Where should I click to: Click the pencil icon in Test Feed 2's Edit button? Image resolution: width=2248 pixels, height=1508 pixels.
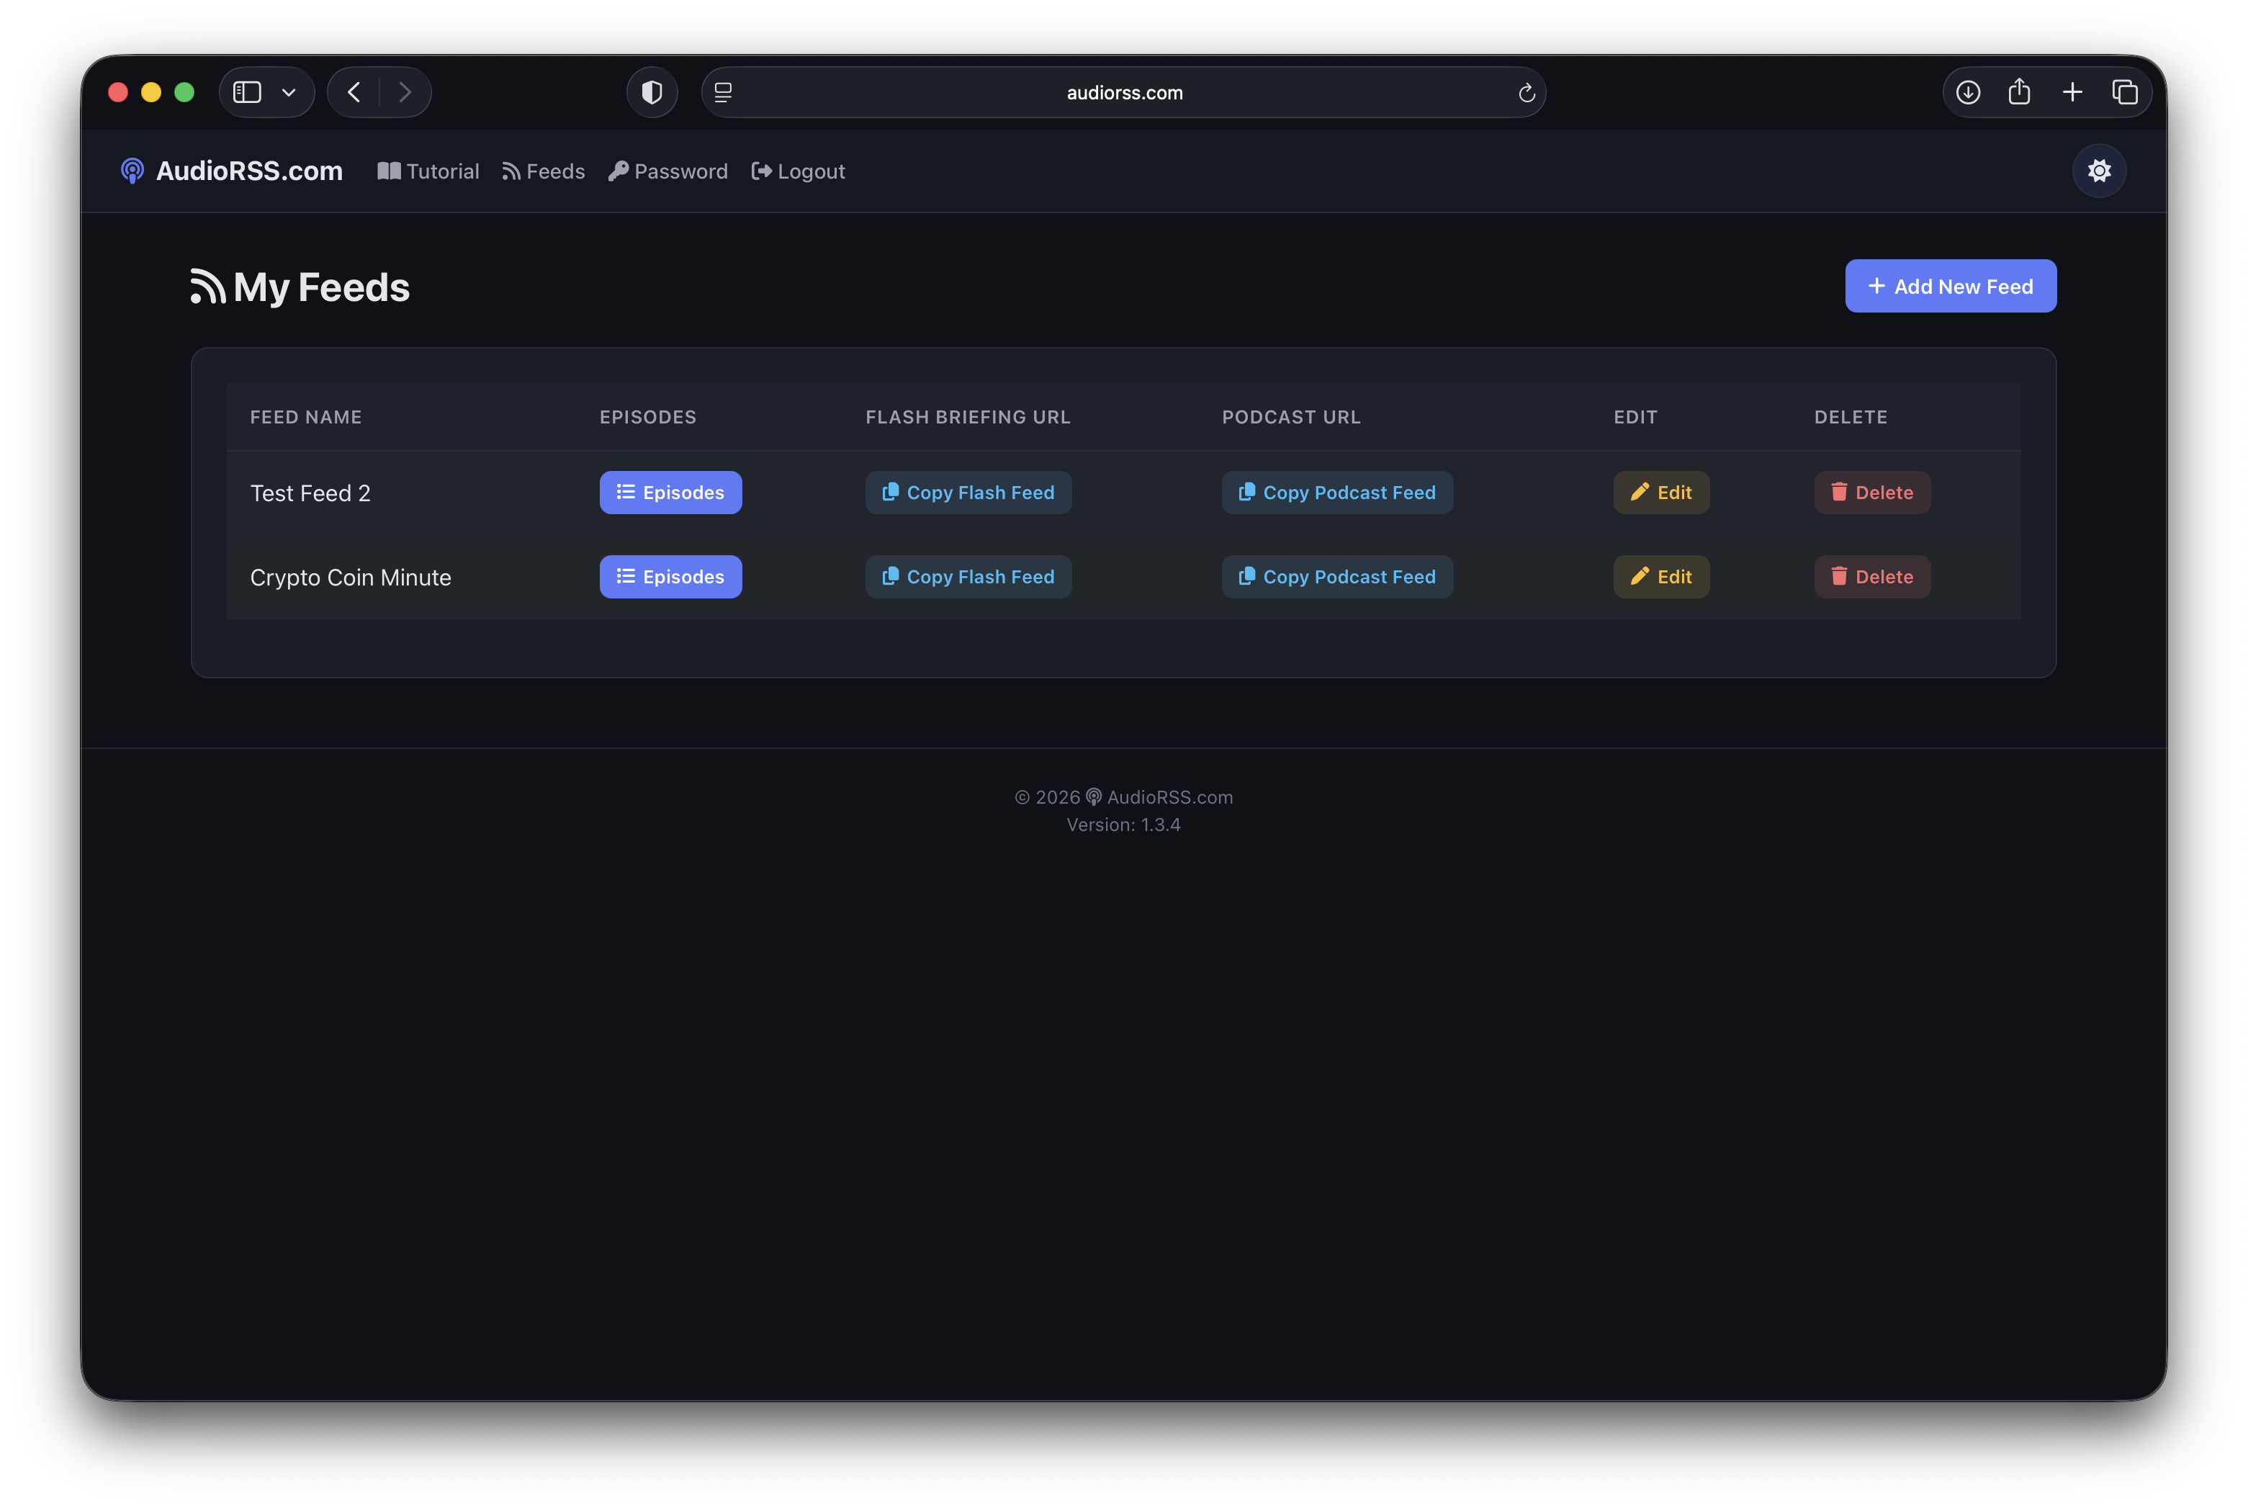click(x=1640, y=491)
